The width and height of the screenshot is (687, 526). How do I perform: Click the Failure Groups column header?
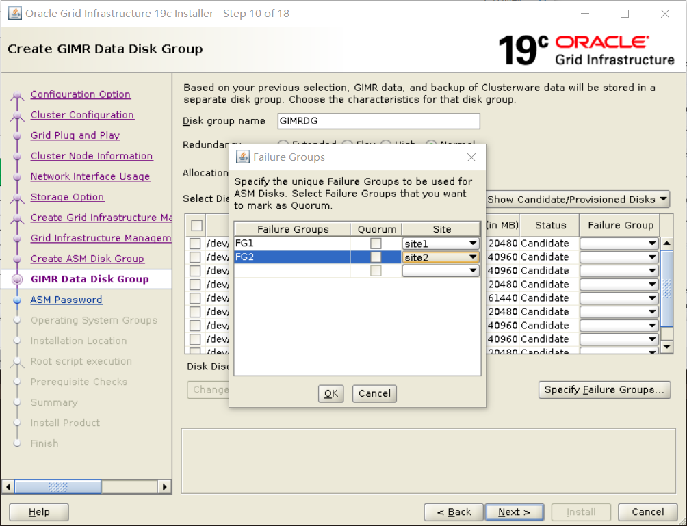point(293,229)
